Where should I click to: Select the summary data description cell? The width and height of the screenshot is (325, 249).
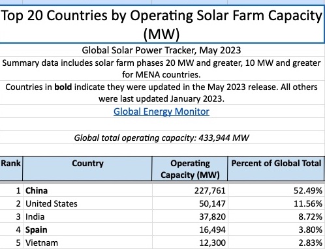(162, 68)
